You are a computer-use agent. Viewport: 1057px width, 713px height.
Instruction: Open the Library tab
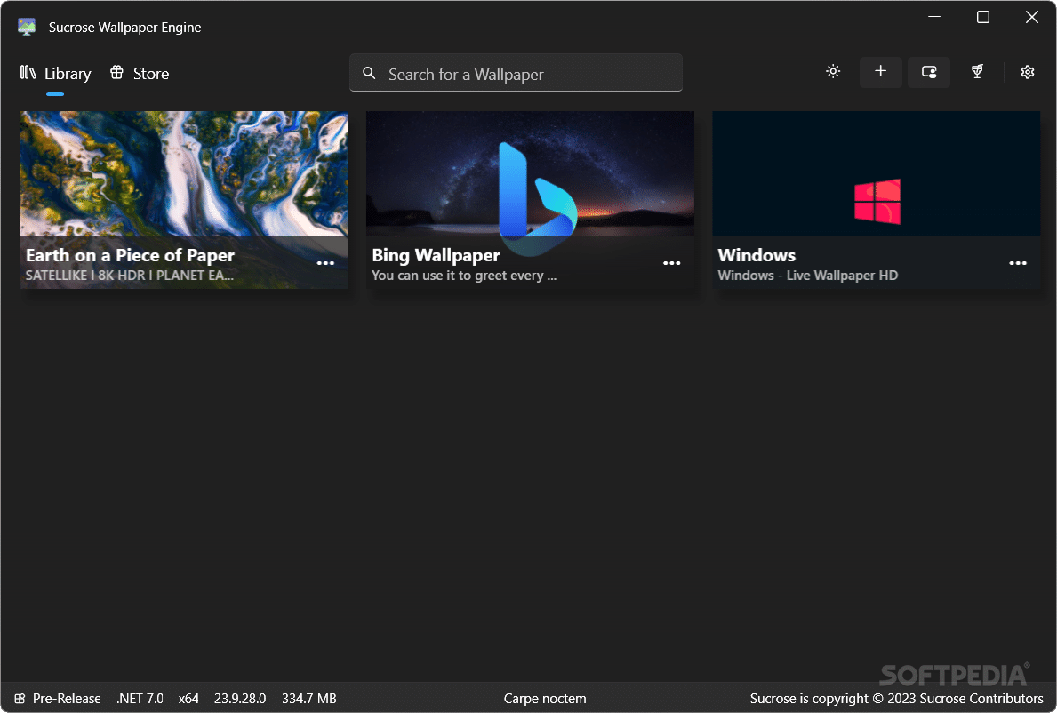pos(55,74)
